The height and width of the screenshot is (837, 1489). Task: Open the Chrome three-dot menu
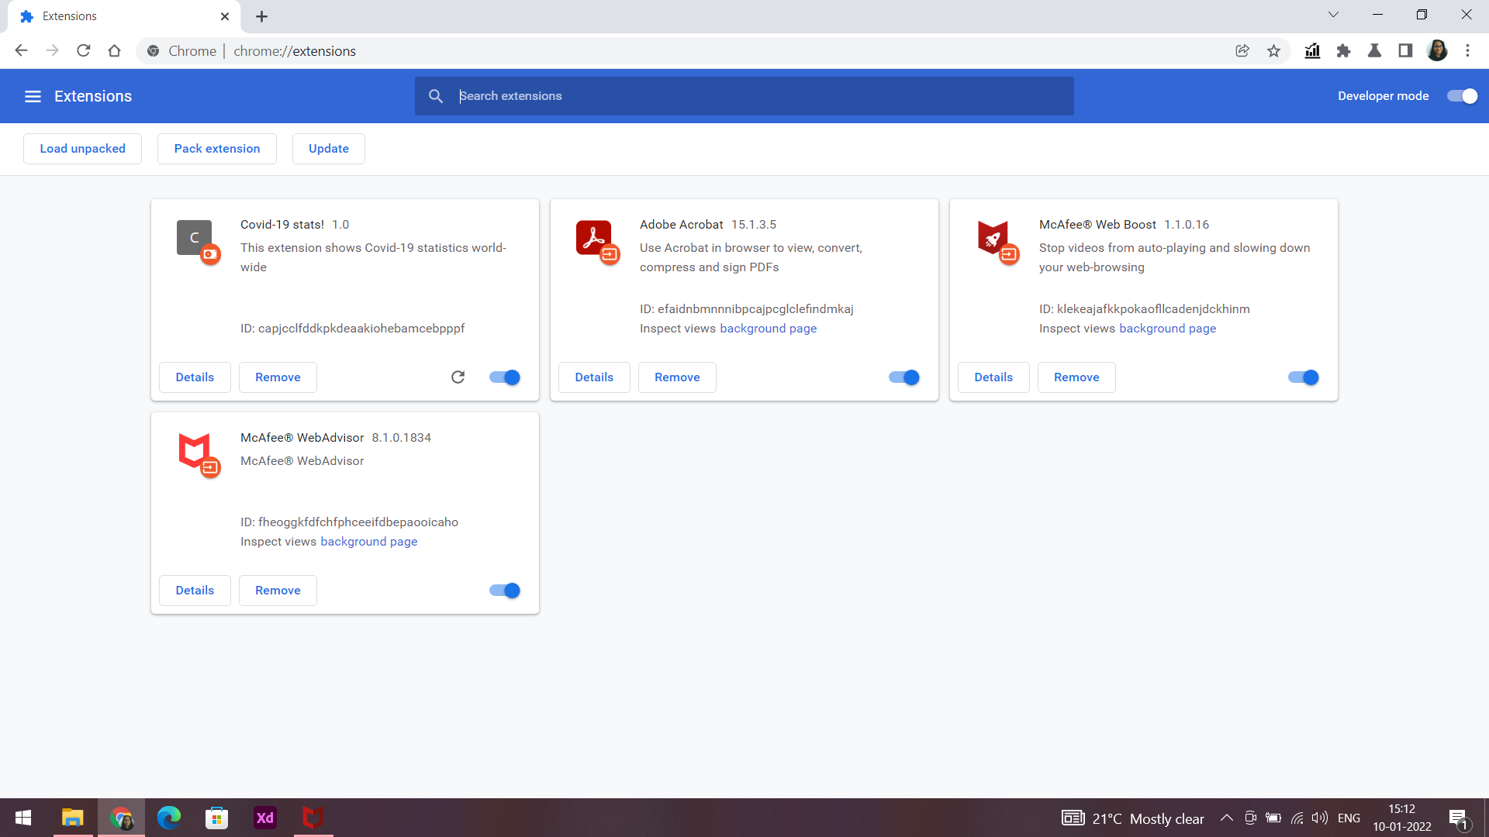[x=1467, y=51]
